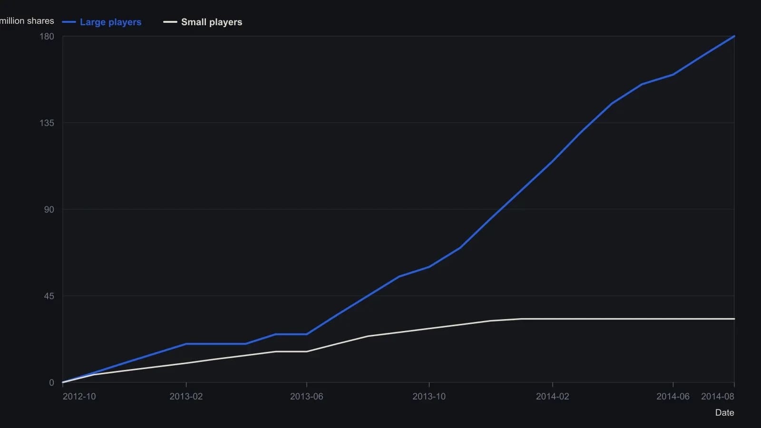Select the 2014-06 x-axis label

673,396
